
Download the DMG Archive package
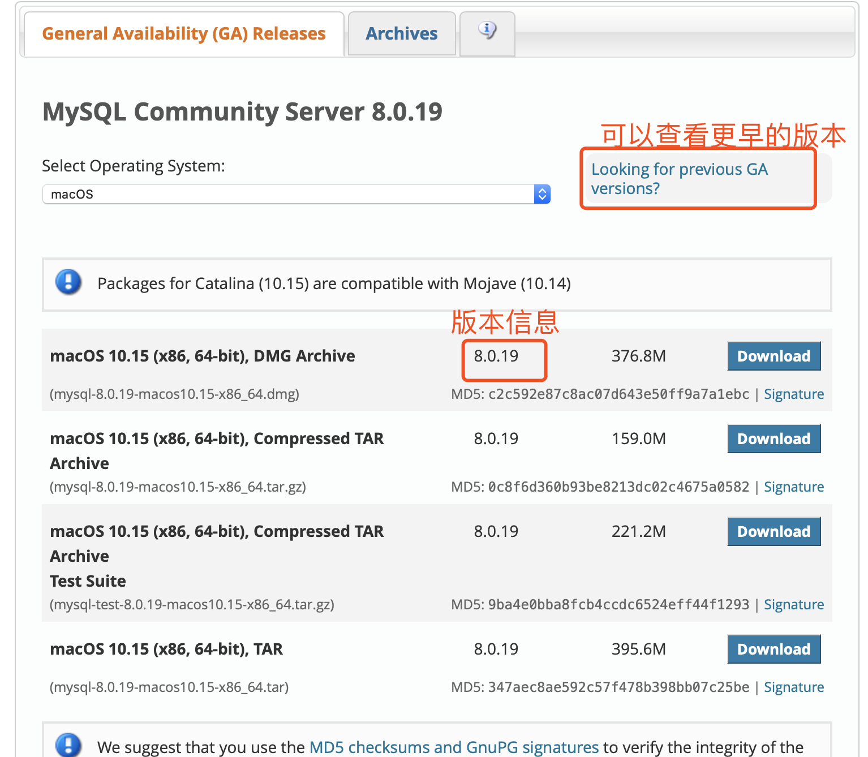(x=773, y=356)
